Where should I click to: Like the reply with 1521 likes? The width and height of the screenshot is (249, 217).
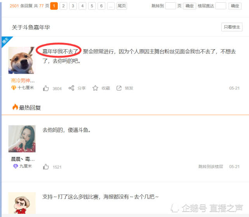[46, 167]
